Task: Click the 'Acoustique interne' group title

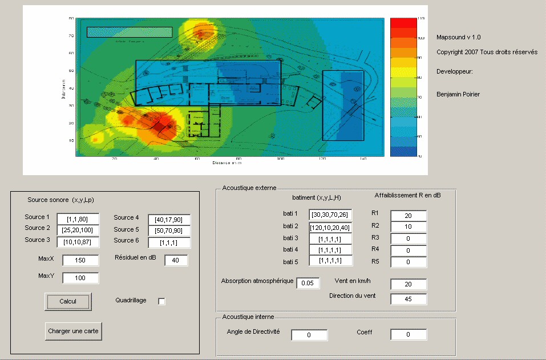Action: (248, 317)
